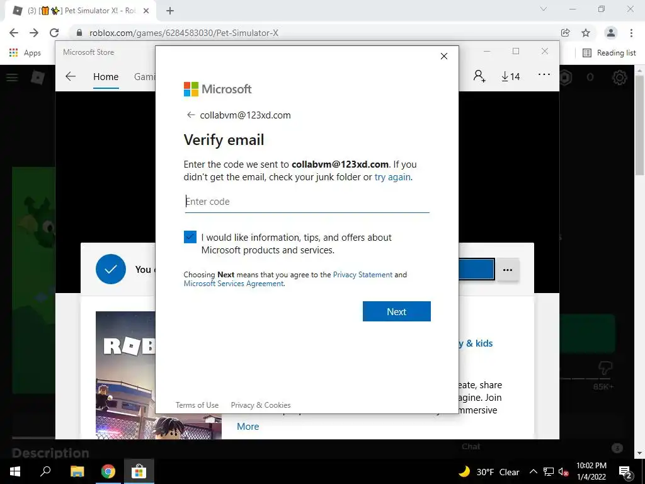Select the Home tab in Microsoft Store

pyautogui.click(x=106, y=76)
